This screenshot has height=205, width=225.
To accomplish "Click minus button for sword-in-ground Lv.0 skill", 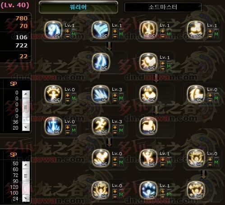I will (68, 132).
